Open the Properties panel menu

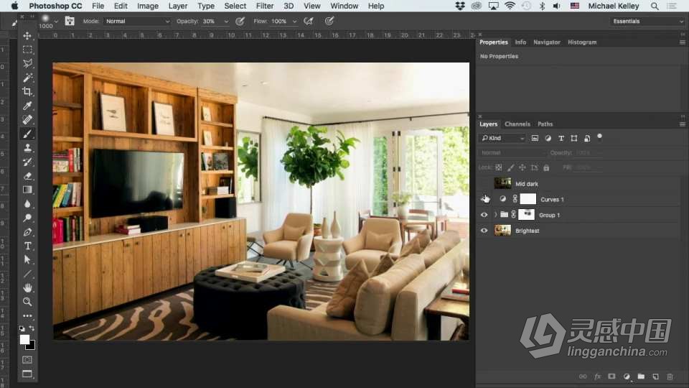point(683,42)
